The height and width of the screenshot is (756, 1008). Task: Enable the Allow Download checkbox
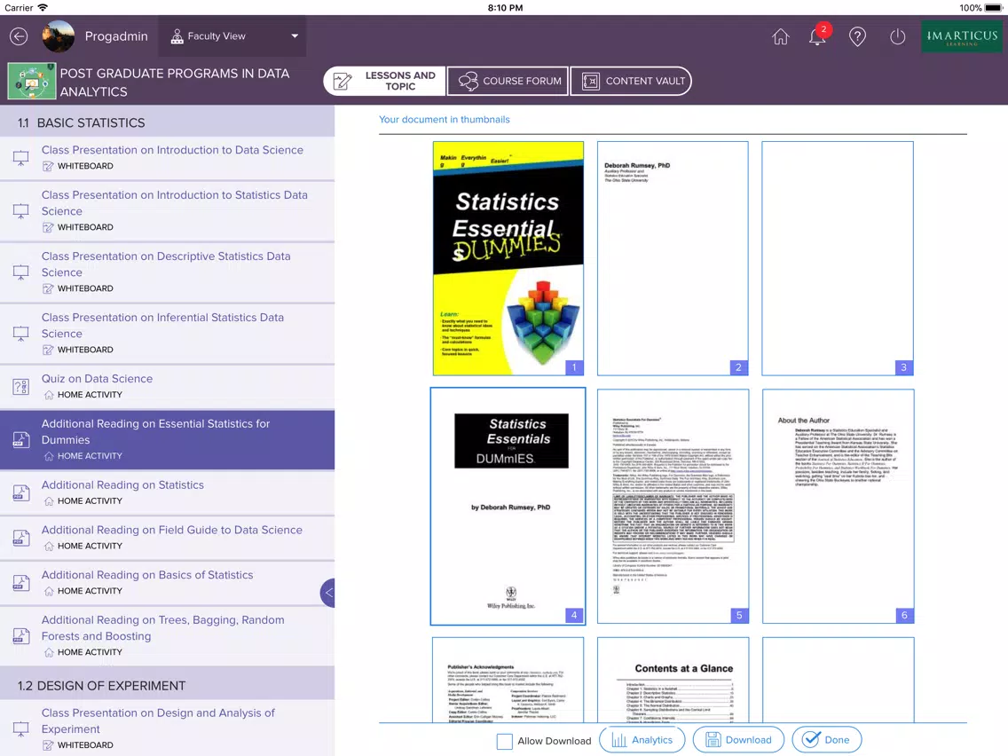click(x=505, y=741)
